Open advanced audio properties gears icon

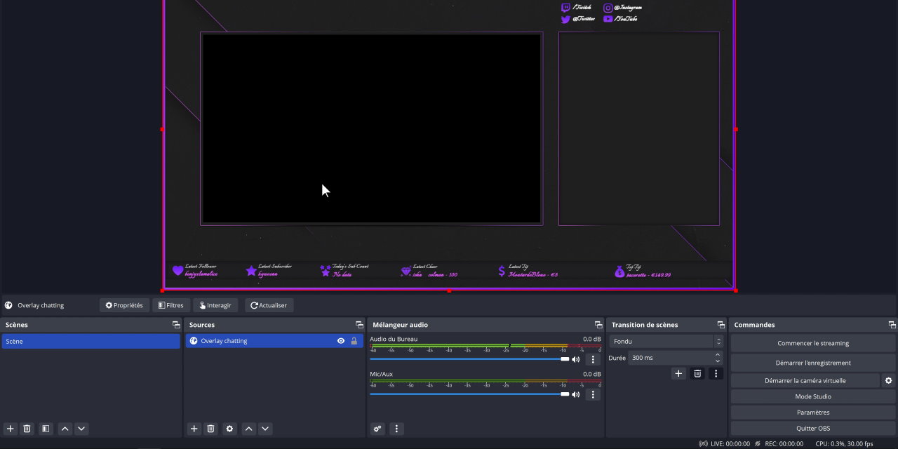click(377, 429)
